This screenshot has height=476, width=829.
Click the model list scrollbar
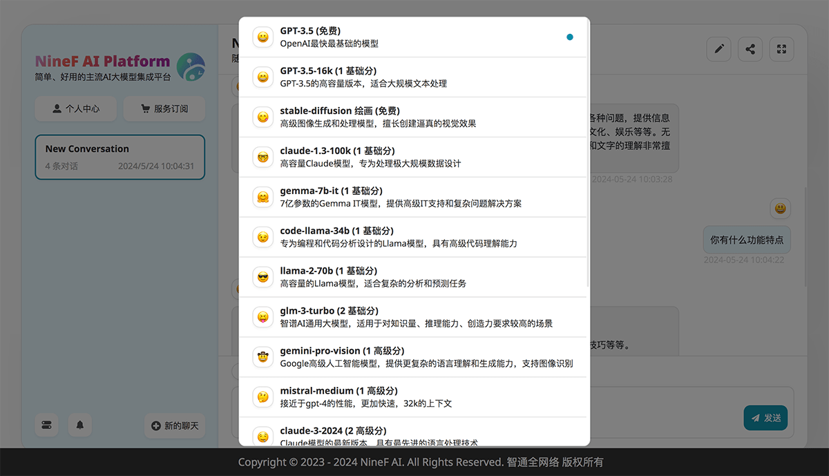[588, 152]
